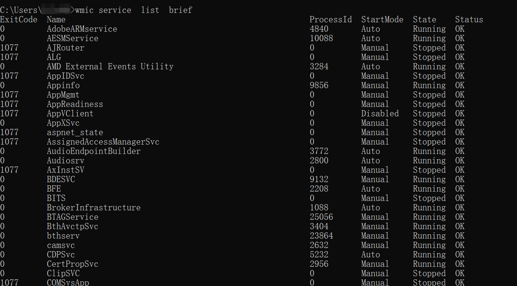The height and width of the screenshot is (286, 517).
Task: Click the ExitCode column header
Action: pos(19,20)
